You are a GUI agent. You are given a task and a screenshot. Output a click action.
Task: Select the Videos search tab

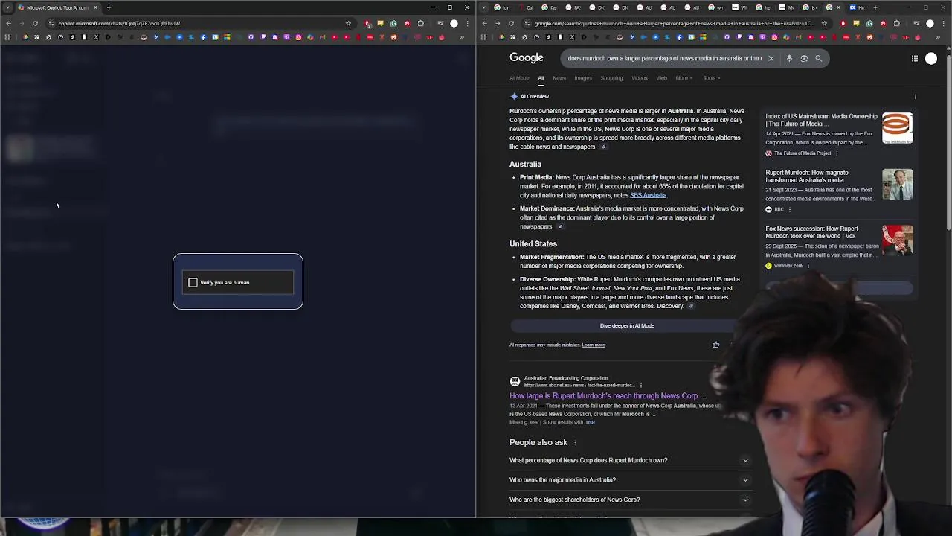coord(640,78)
